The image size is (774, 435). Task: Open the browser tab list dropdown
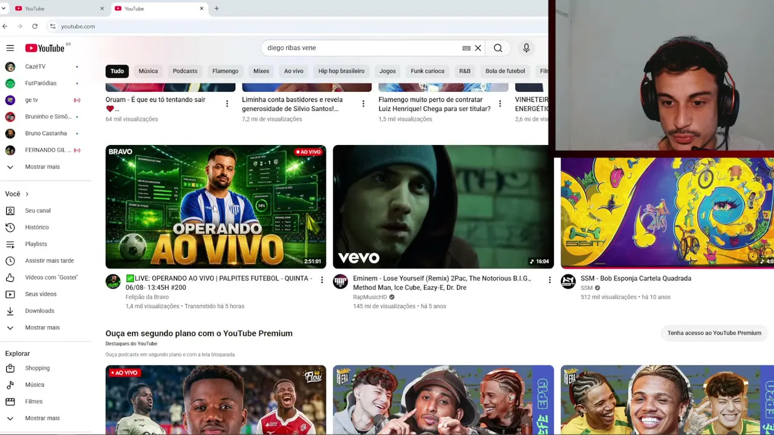(x=4, y=8)
